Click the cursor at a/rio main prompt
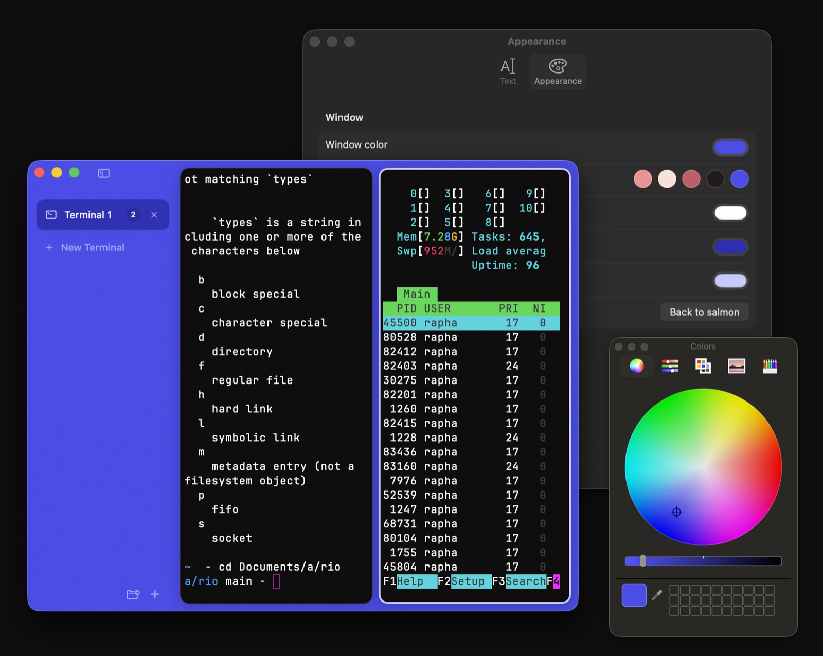 (277, 581)
